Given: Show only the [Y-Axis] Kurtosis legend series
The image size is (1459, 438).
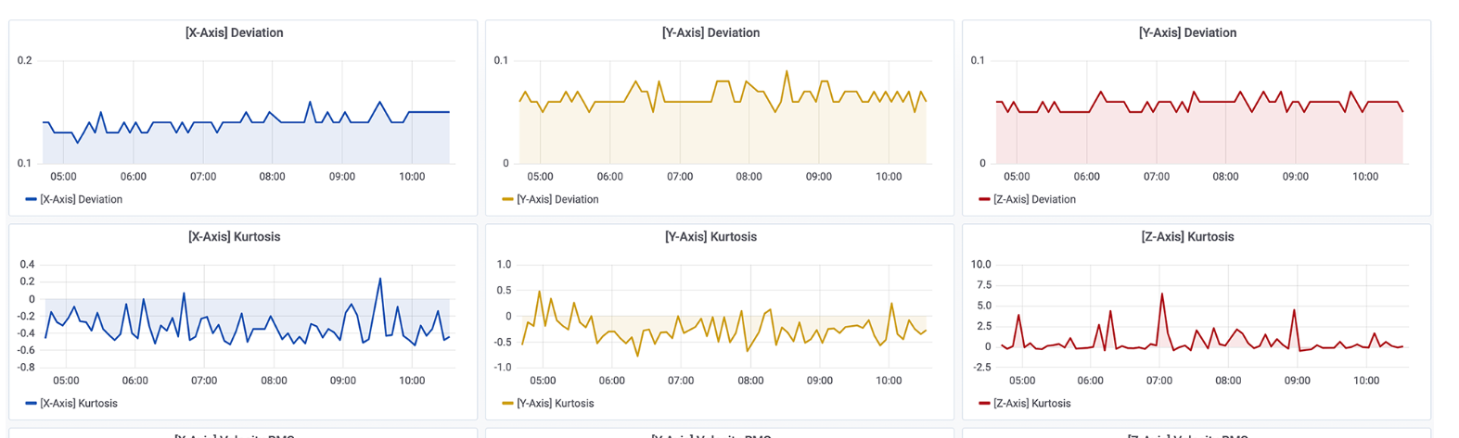Looking at the screenshot, I should [555, 404].
